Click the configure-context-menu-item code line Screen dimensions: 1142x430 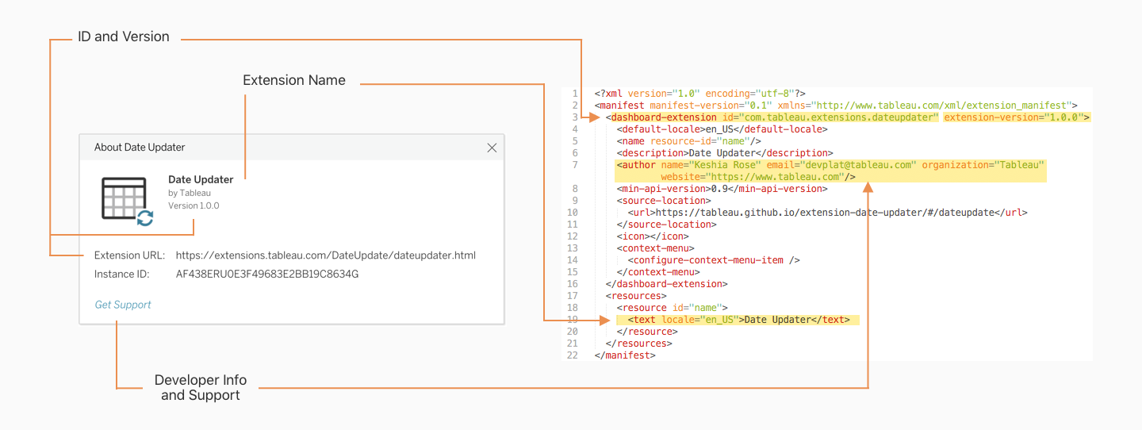(x=714, y=260)
